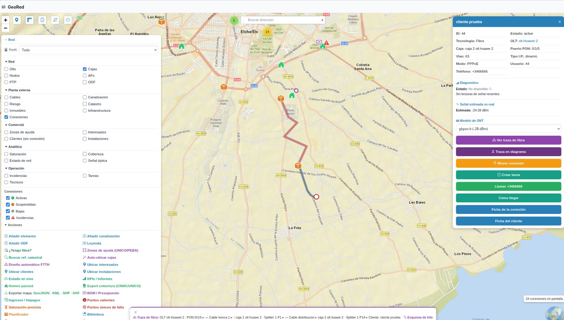Viewport: 564px width, 320px height.
Task: Open the Perfil dropdown showing Todo
Action: point(88,50)
